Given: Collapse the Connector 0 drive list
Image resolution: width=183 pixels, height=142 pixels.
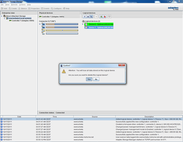Looking at the screenshot, I should point(40,24).
